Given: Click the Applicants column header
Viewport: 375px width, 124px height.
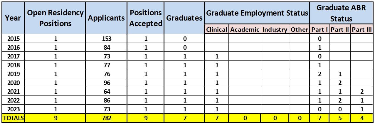Looking at the screenshot, I should pyautogui.click(x=106, y=18).
